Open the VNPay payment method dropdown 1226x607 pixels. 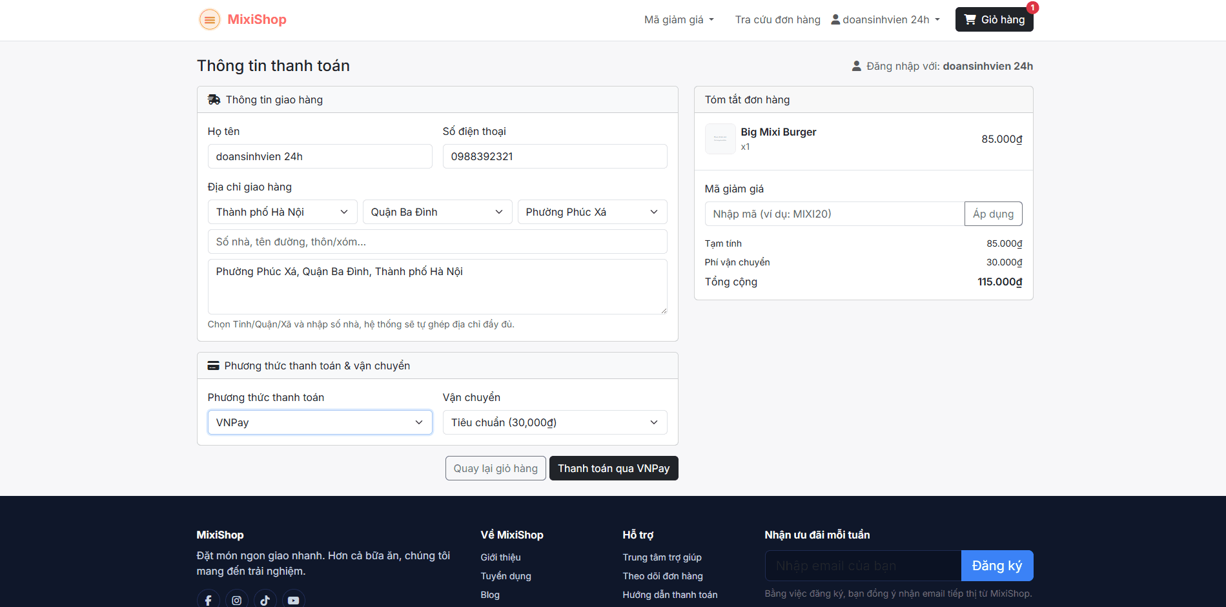pyautogui.click(x=320, y=422)
